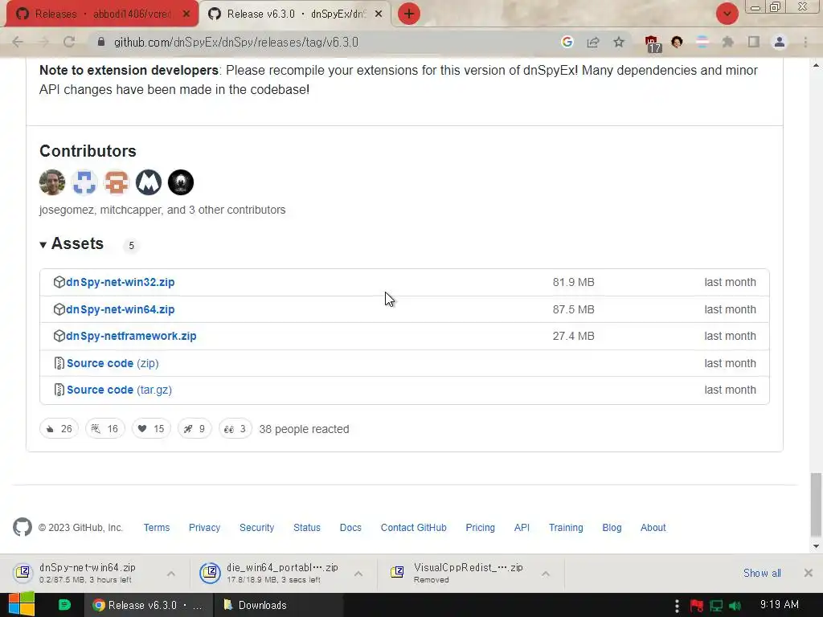Click die_win64_portable zip download progress icon
Viewport: 823px width, 617px height.
(x=210, y=572)
